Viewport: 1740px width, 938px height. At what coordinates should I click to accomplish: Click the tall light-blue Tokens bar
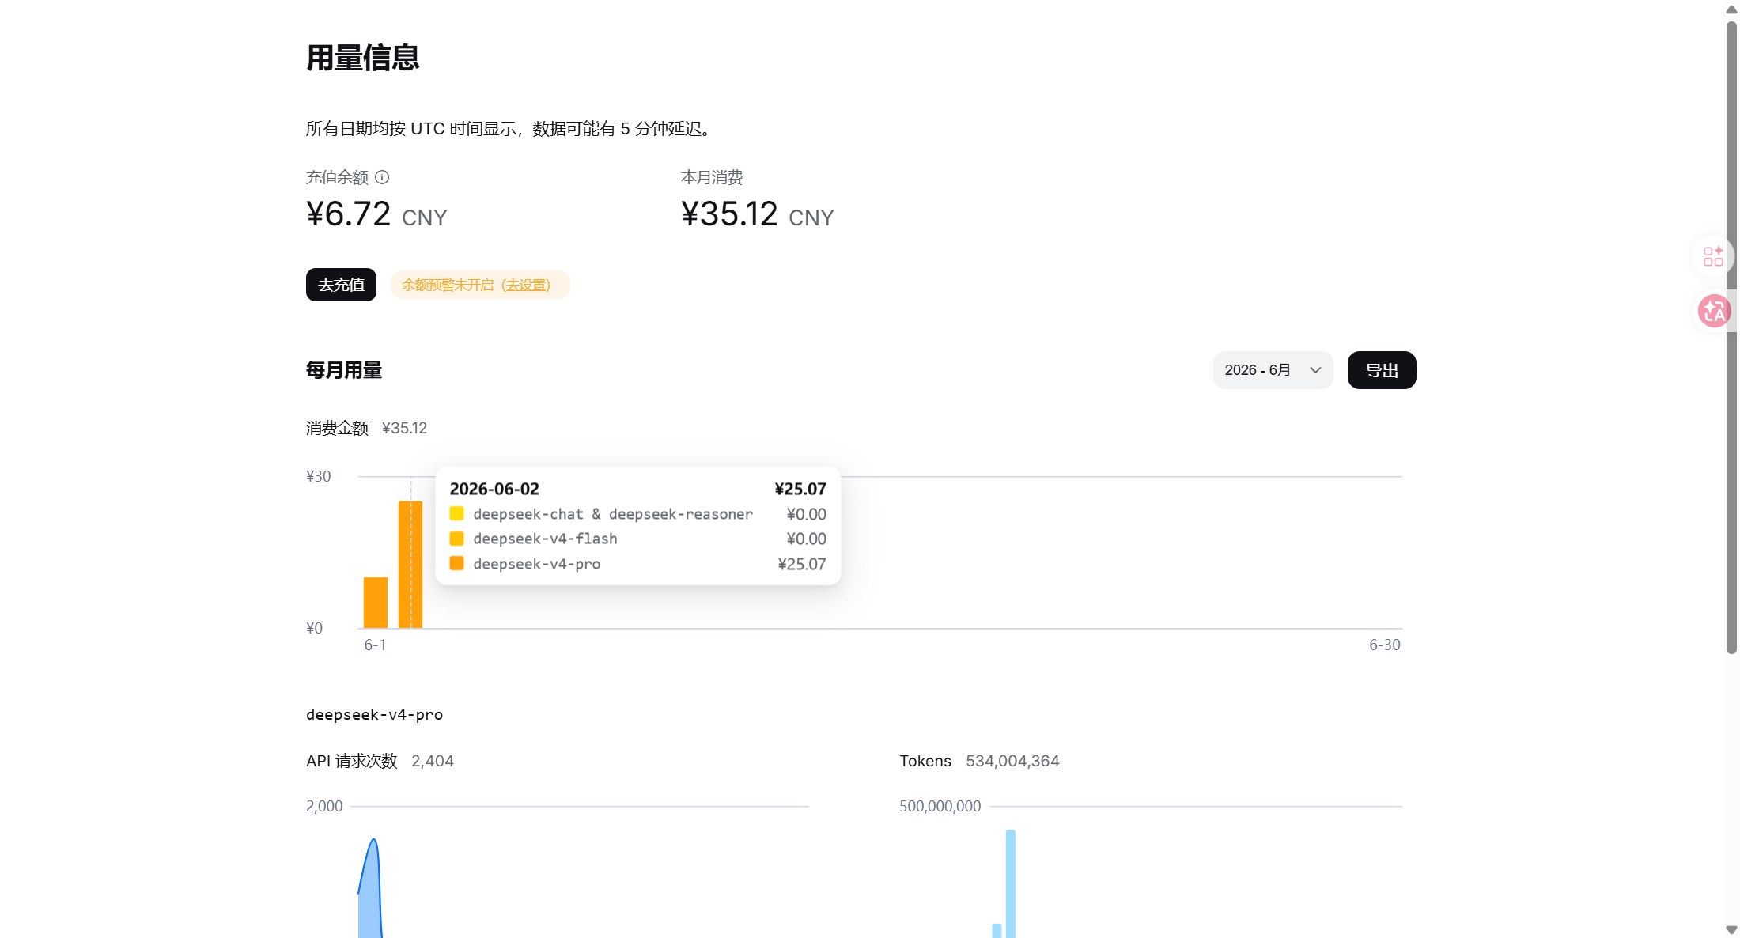point(1011,884)
